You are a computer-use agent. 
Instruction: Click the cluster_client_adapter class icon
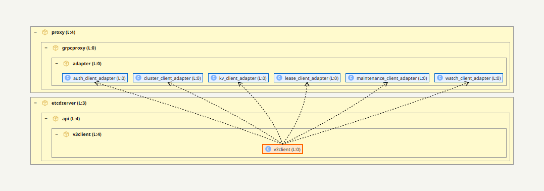coord(138,78)
